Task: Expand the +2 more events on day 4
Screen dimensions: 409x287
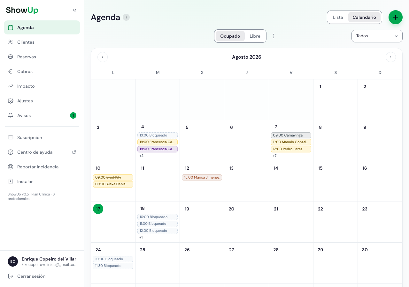Action: [141, 156]
